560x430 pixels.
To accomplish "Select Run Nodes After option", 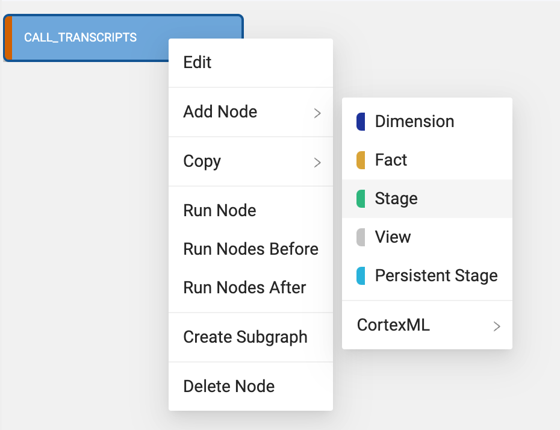I will point(244,288).
